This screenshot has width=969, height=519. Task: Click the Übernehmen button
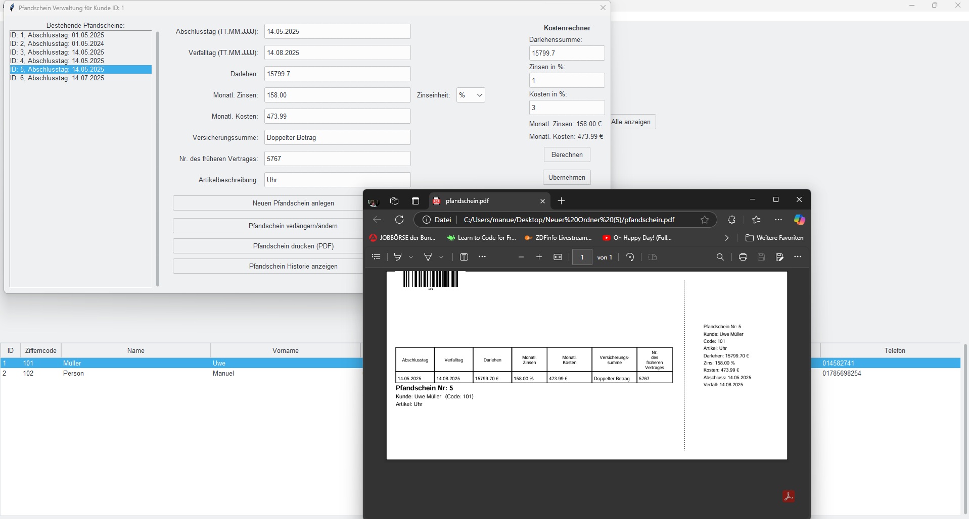coord(567,177)
